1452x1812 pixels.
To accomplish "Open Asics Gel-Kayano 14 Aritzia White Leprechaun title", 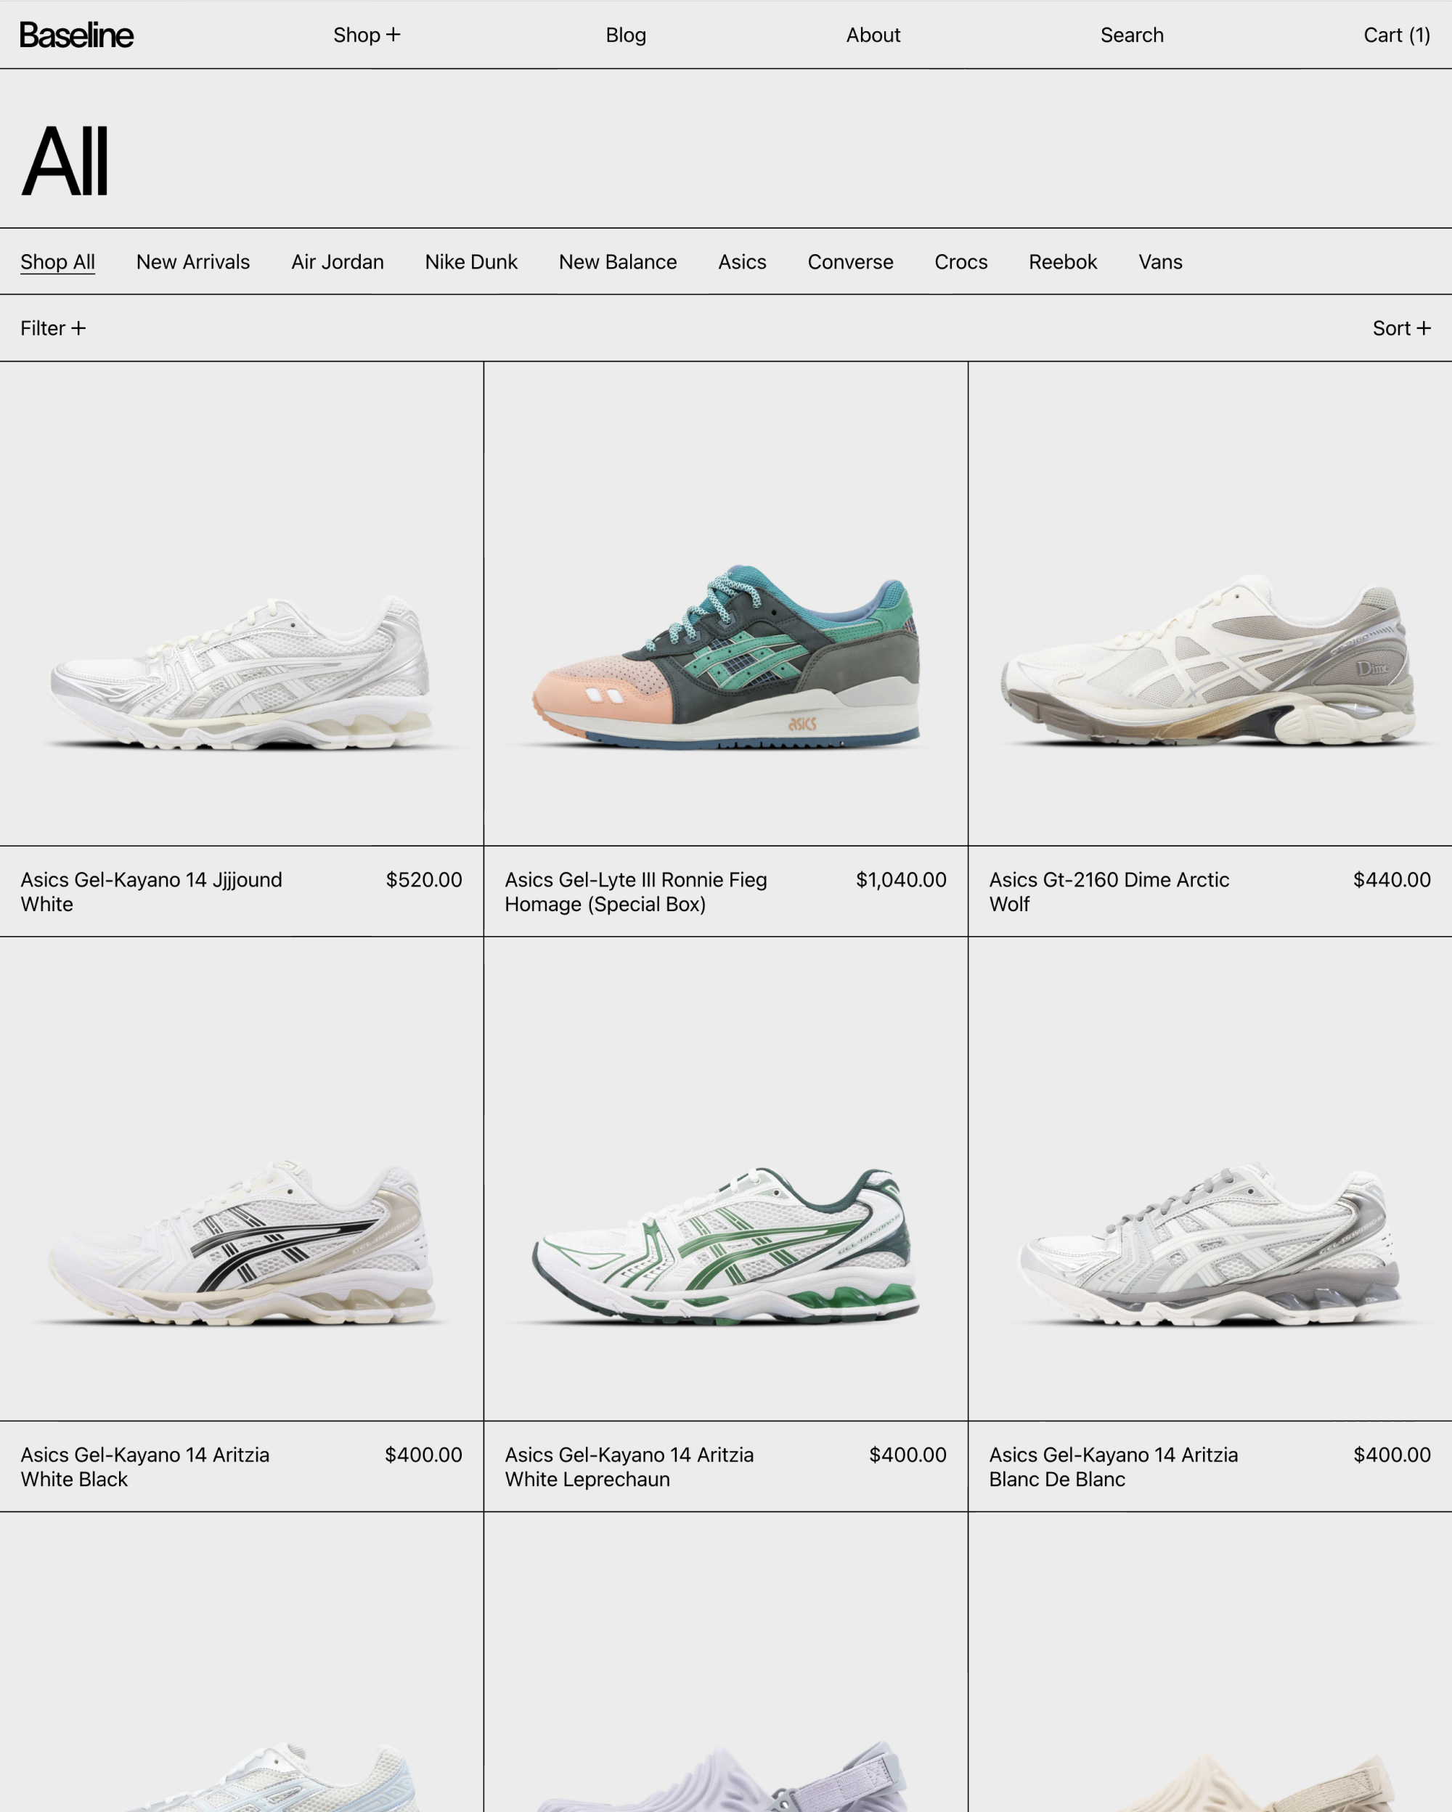I will (x=629, y=1466).
